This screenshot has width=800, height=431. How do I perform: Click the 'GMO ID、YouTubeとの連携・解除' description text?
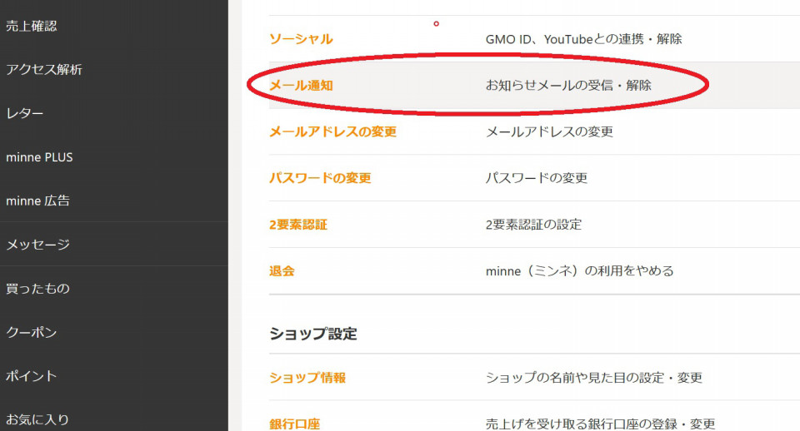(583, 39)
